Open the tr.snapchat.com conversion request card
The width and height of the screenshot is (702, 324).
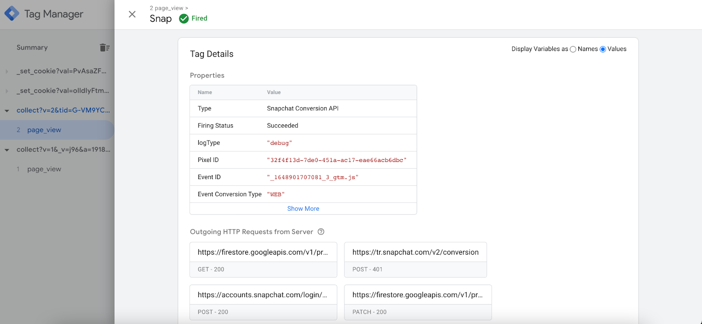click(415, 260)
